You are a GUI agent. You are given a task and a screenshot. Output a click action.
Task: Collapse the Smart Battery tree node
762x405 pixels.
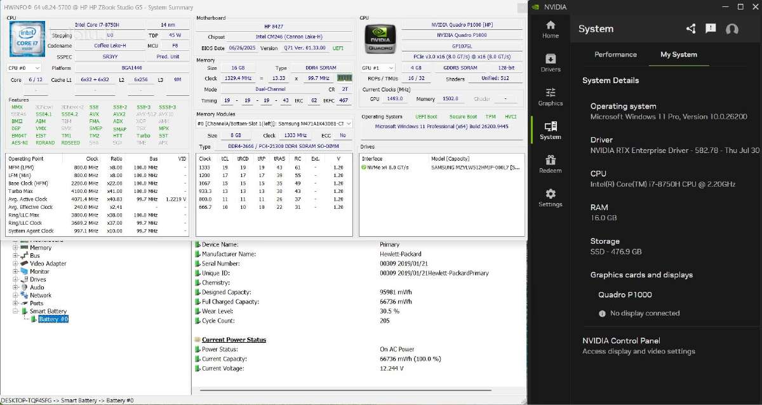tap(15, 311)
